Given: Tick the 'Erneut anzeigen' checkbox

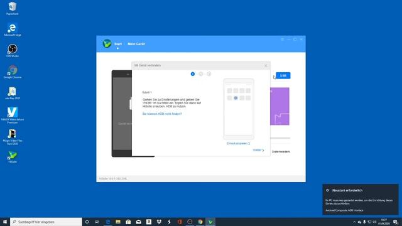Looking at the screenshot, I should click(x=249, y=144).
